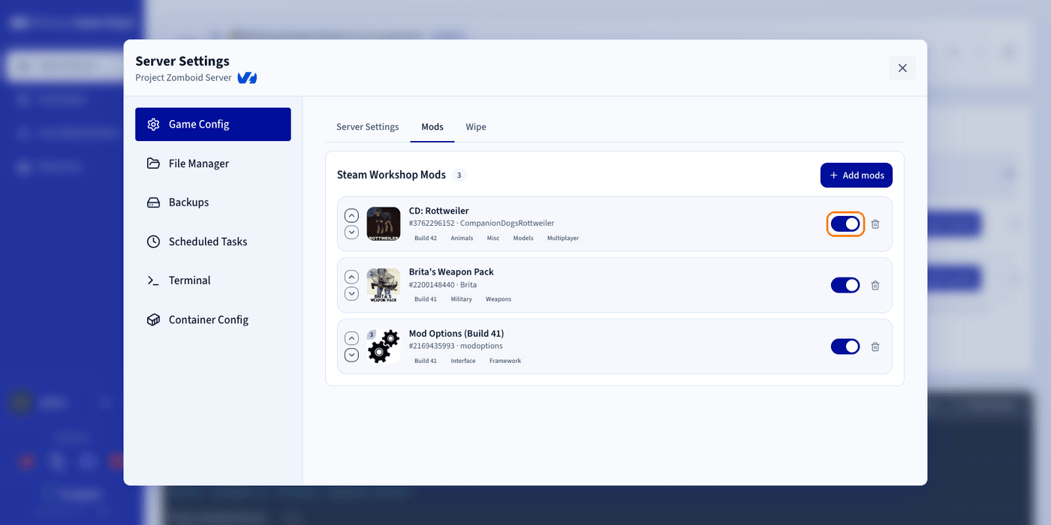Move Mod Options (Build 41) up
The height and width of the screenshot is (525, 1051).
351,338
